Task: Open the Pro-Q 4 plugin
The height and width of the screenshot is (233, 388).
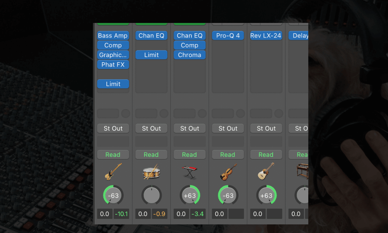Action: click(228, 35)
